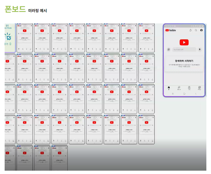Viewport: 211px width, 174px height.
Task: Pick the thumbnail labeled 15
Action: point(94,68)
